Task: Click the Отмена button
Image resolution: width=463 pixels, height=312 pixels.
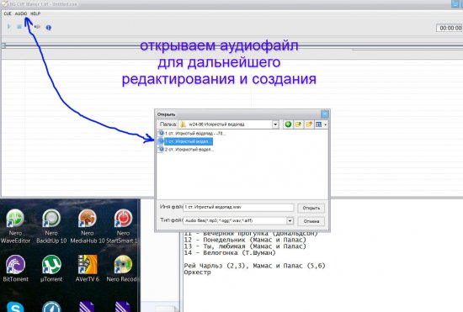Action: [311, 221]
